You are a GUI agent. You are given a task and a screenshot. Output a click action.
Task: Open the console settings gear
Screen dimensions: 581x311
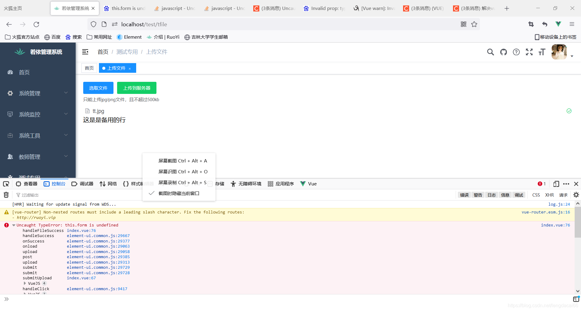[x=576, y=195]
